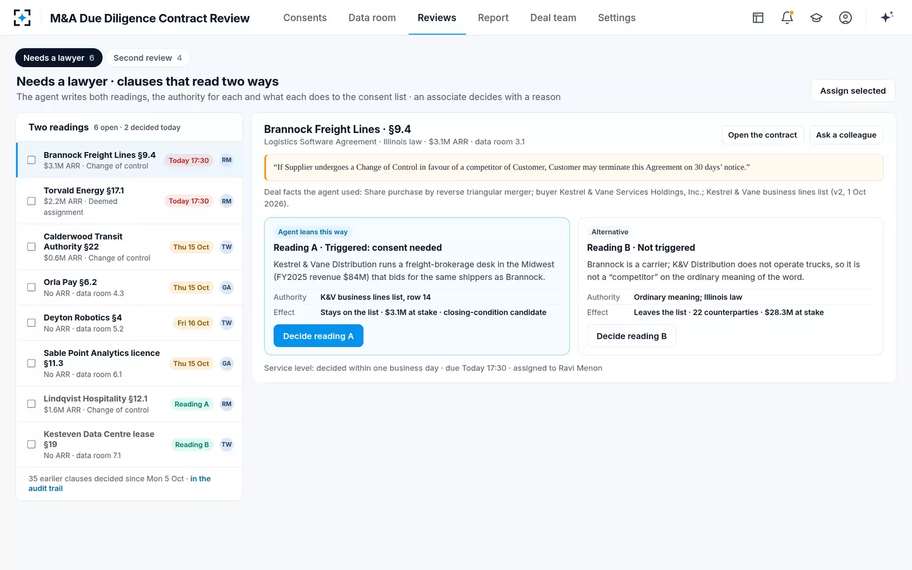This screenshot has height=570, width=912.
Task: Tick the Lindqvist Hospitality §12.1 checkbox
Action: [x=31, y=404]
